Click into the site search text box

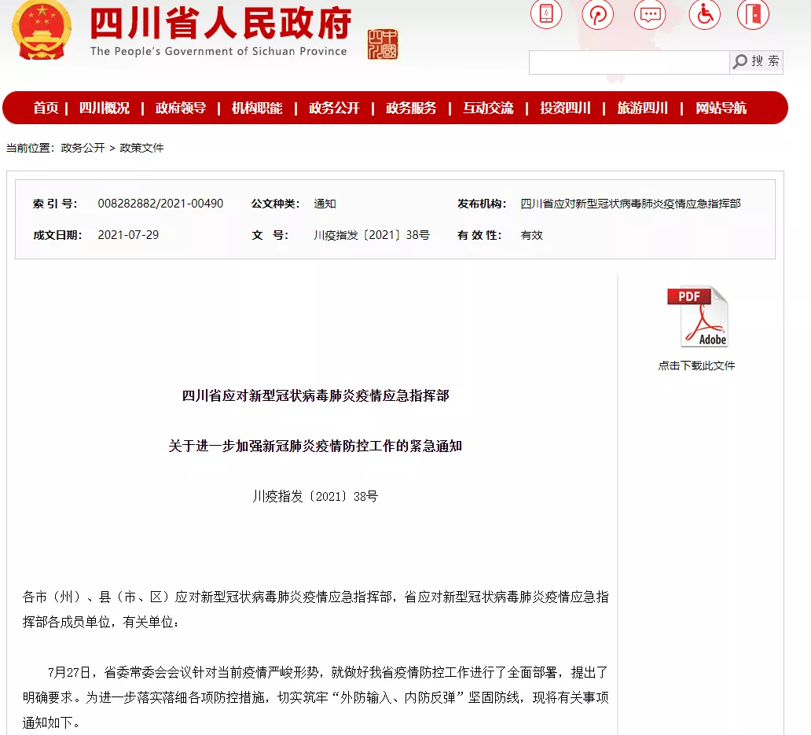pyautogui.click(x=629, y=62)
